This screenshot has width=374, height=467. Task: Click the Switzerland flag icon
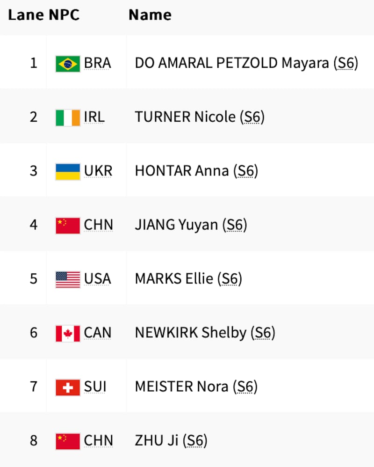click(68, 387)
